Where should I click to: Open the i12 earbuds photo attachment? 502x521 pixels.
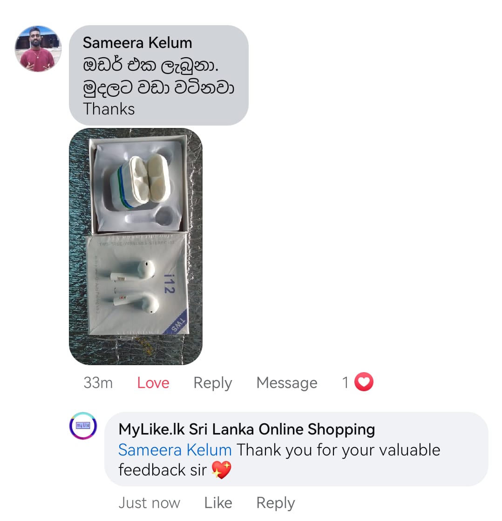(x=136, y=247)
